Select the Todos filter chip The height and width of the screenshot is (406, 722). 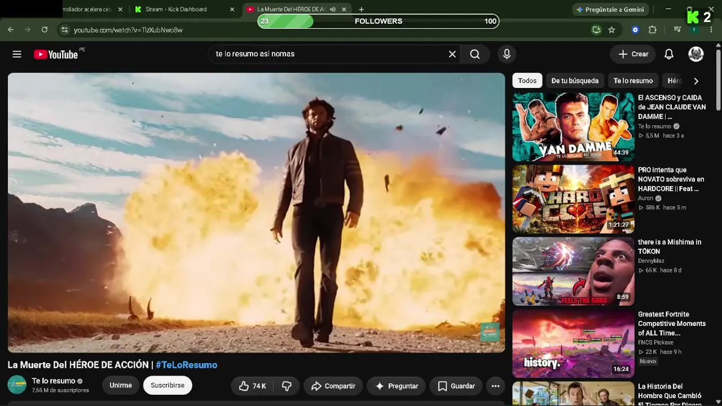point(527,81)
